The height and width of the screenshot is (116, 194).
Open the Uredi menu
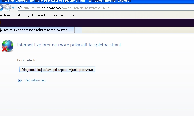coord(17,15)
